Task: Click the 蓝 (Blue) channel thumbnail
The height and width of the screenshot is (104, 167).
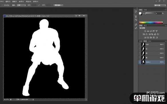Action: pyautogui.click(x=143, y=58)
